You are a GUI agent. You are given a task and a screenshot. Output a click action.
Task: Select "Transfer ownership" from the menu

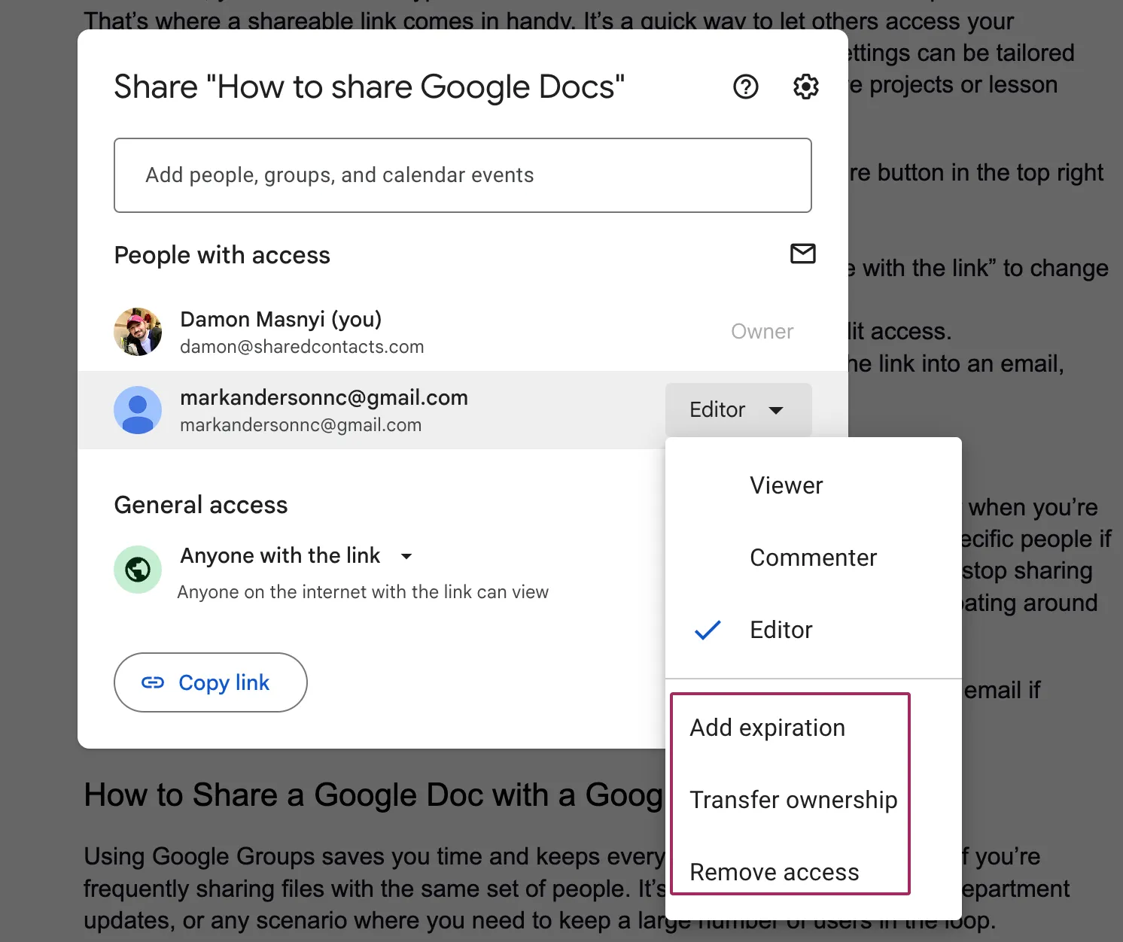click(793, 800)
